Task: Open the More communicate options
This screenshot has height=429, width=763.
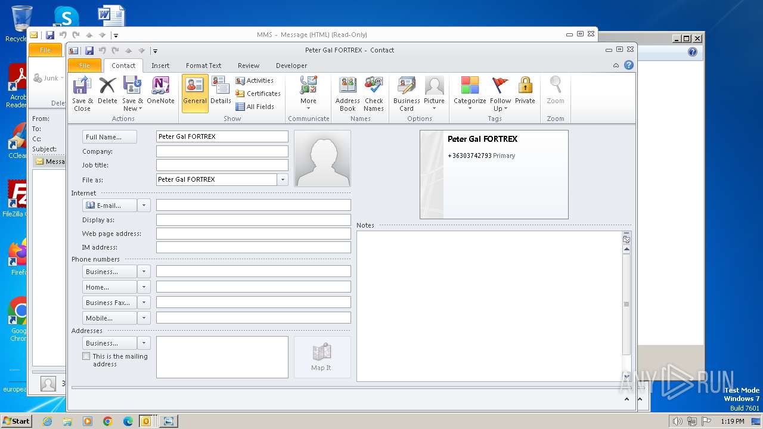Action: [308, 94]
